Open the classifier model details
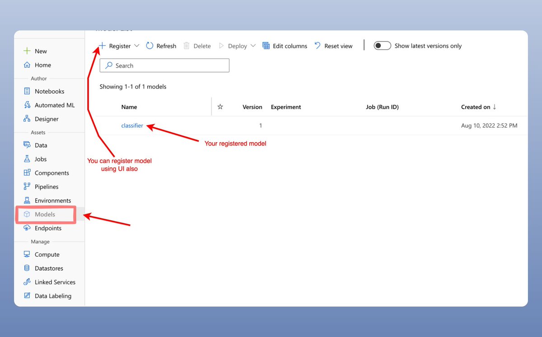542x337 pixels. tap(132, 125)
